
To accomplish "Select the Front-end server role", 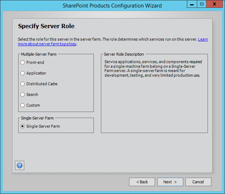I will 23,62.
